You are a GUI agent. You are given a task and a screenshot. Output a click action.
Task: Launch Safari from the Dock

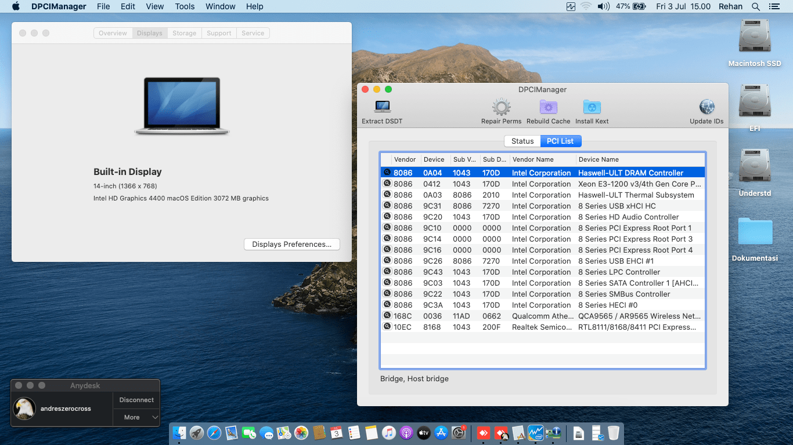[214, 432]
